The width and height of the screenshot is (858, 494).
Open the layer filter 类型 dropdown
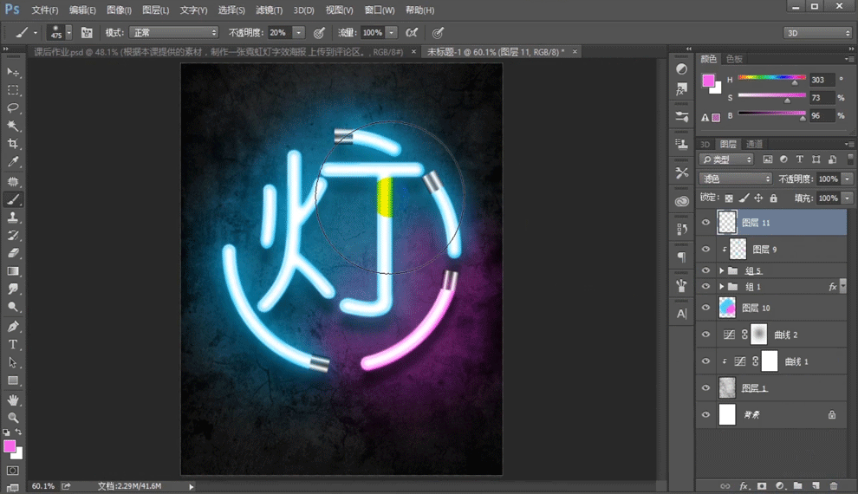[726, 159]
